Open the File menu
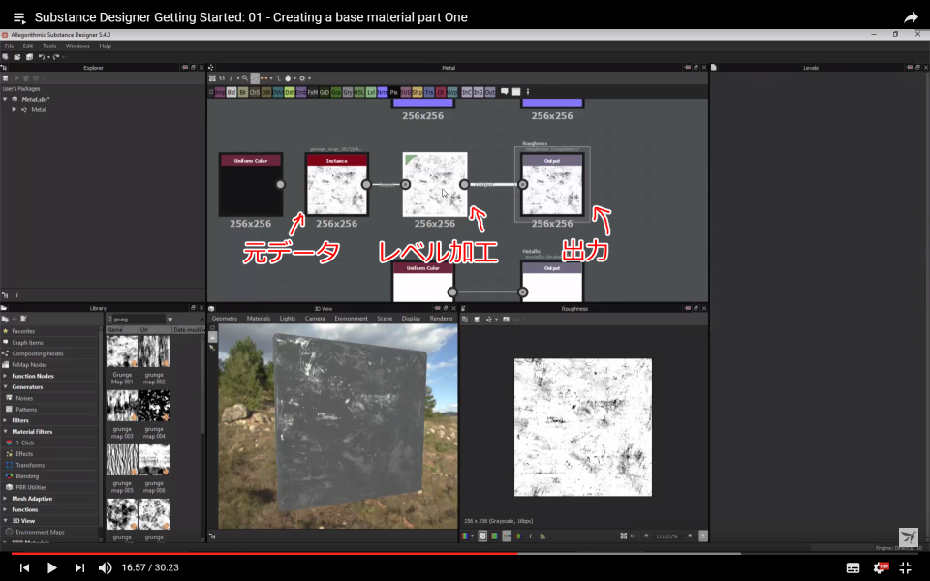Viewport: 930px width, 581px height. [x=9, y=46]
